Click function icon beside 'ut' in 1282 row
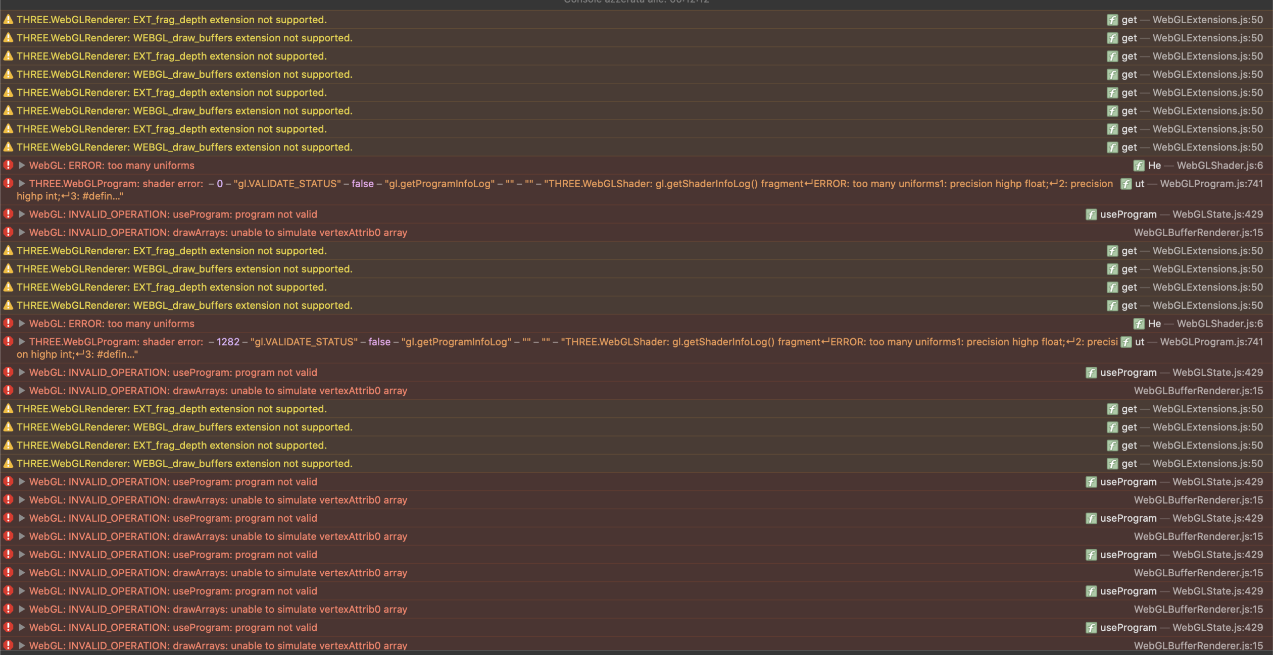The width and height of the screenshot is (1273, 655). [x=1126, y=342]
